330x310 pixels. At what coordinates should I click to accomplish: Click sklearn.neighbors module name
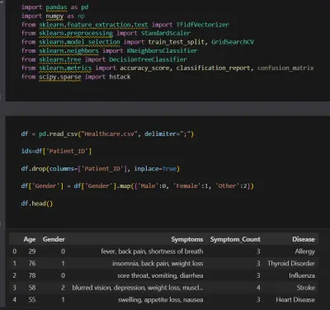click(68, 50)
